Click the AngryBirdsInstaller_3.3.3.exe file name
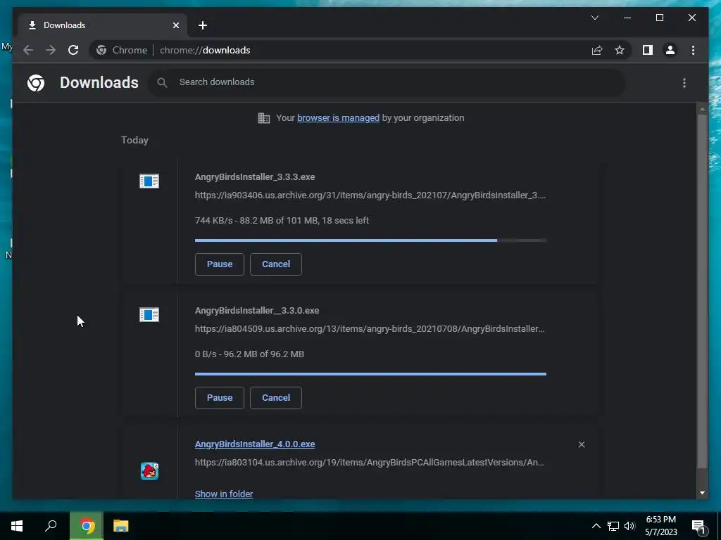Screen dimensions: 721x540 pyautogui.click(x=255, y=176)
